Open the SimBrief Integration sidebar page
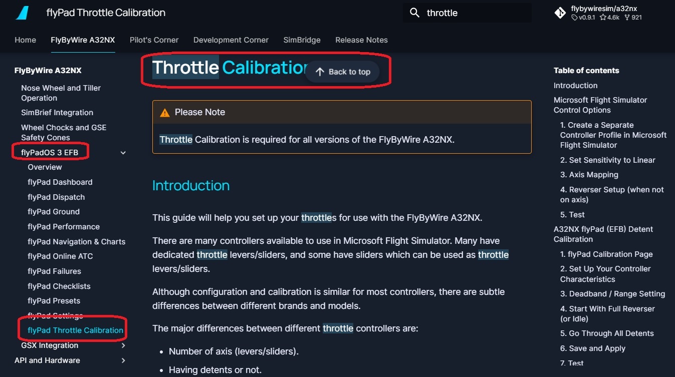The height and width of the screenshot is (377, 675). click(57, 113)
